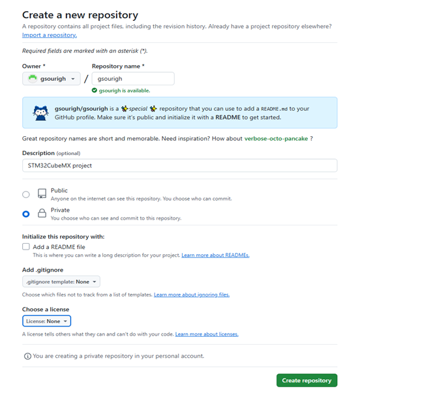
Task: Click into the Description text field
Action: 180,166
